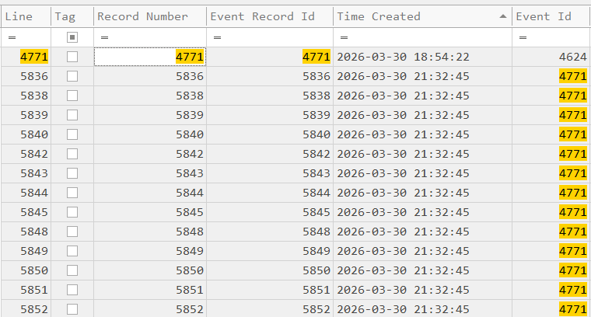The image size is (591, 317).
Task: Select Event Id 4771 in row 5836
Action: (551, 76)
